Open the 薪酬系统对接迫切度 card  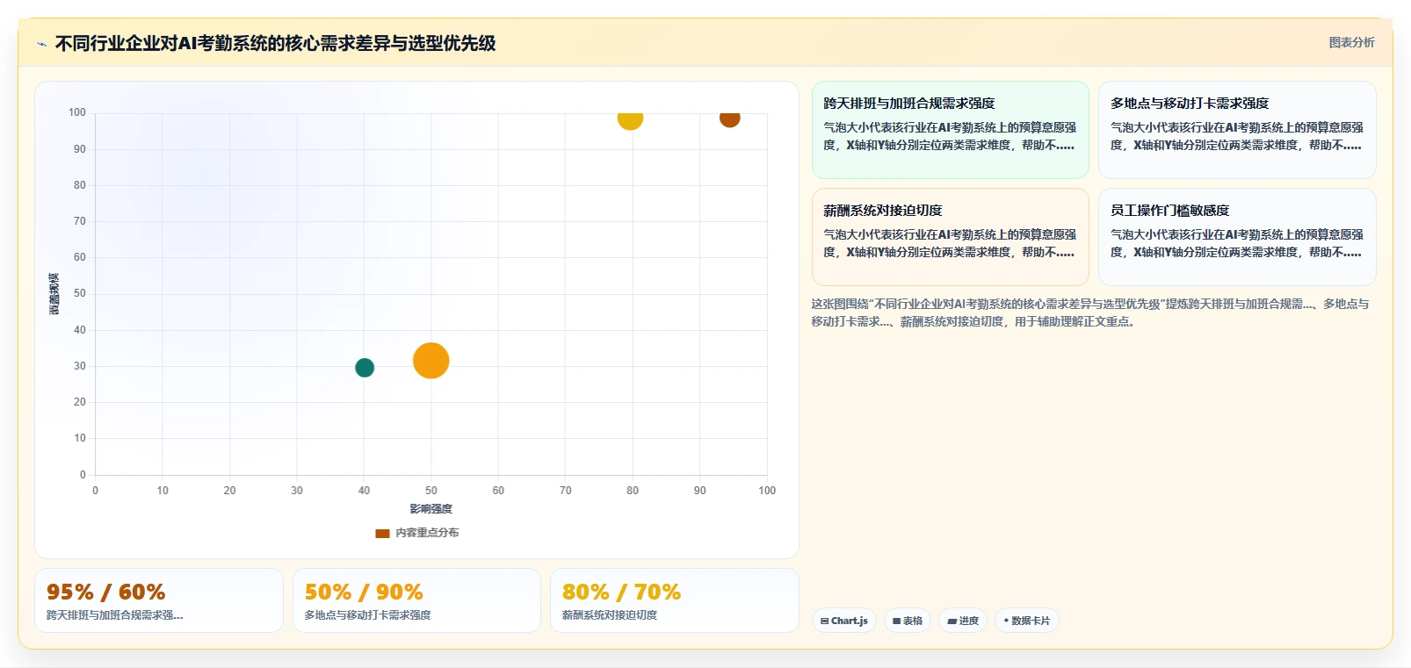point(950,237)
